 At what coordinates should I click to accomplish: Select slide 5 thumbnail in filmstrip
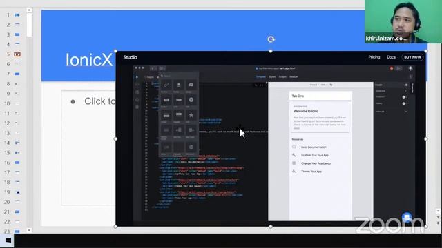[x=17, y=54]
